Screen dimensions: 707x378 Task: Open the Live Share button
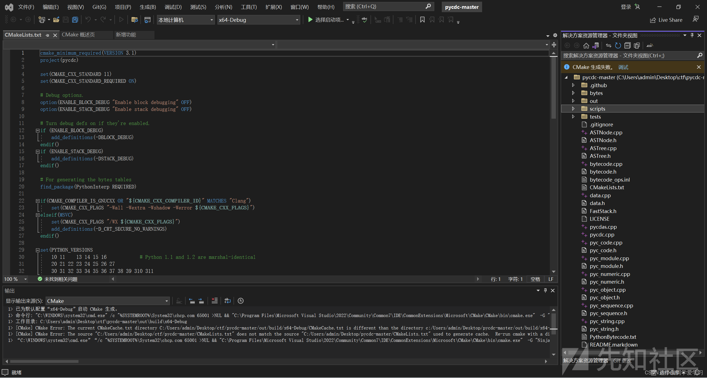pyautogui.click(x=666, y=20)
